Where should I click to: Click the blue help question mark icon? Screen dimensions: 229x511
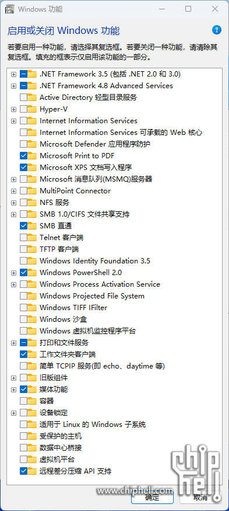pos(217,30)
